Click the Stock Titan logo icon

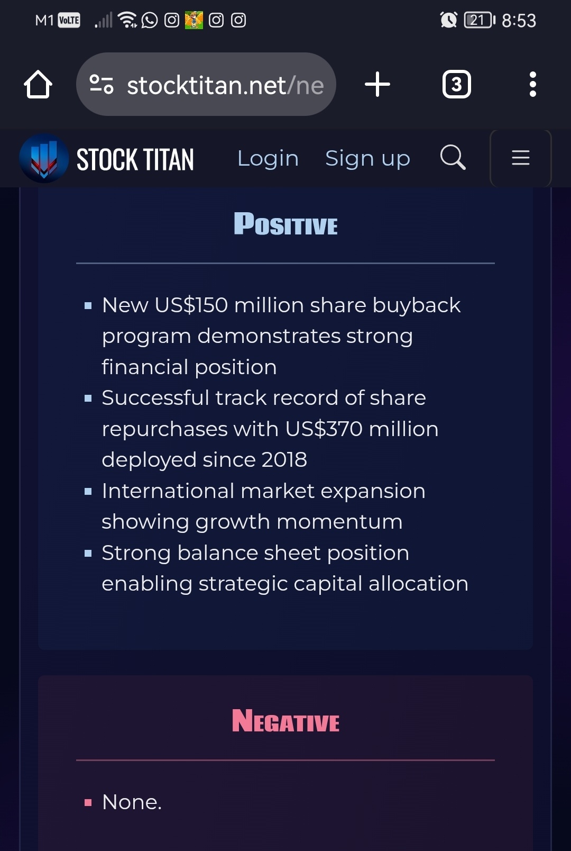[x=44, y=158]
